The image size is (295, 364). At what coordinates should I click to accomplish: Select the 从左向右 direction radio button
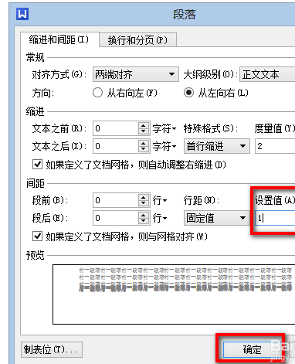point(188,93)
